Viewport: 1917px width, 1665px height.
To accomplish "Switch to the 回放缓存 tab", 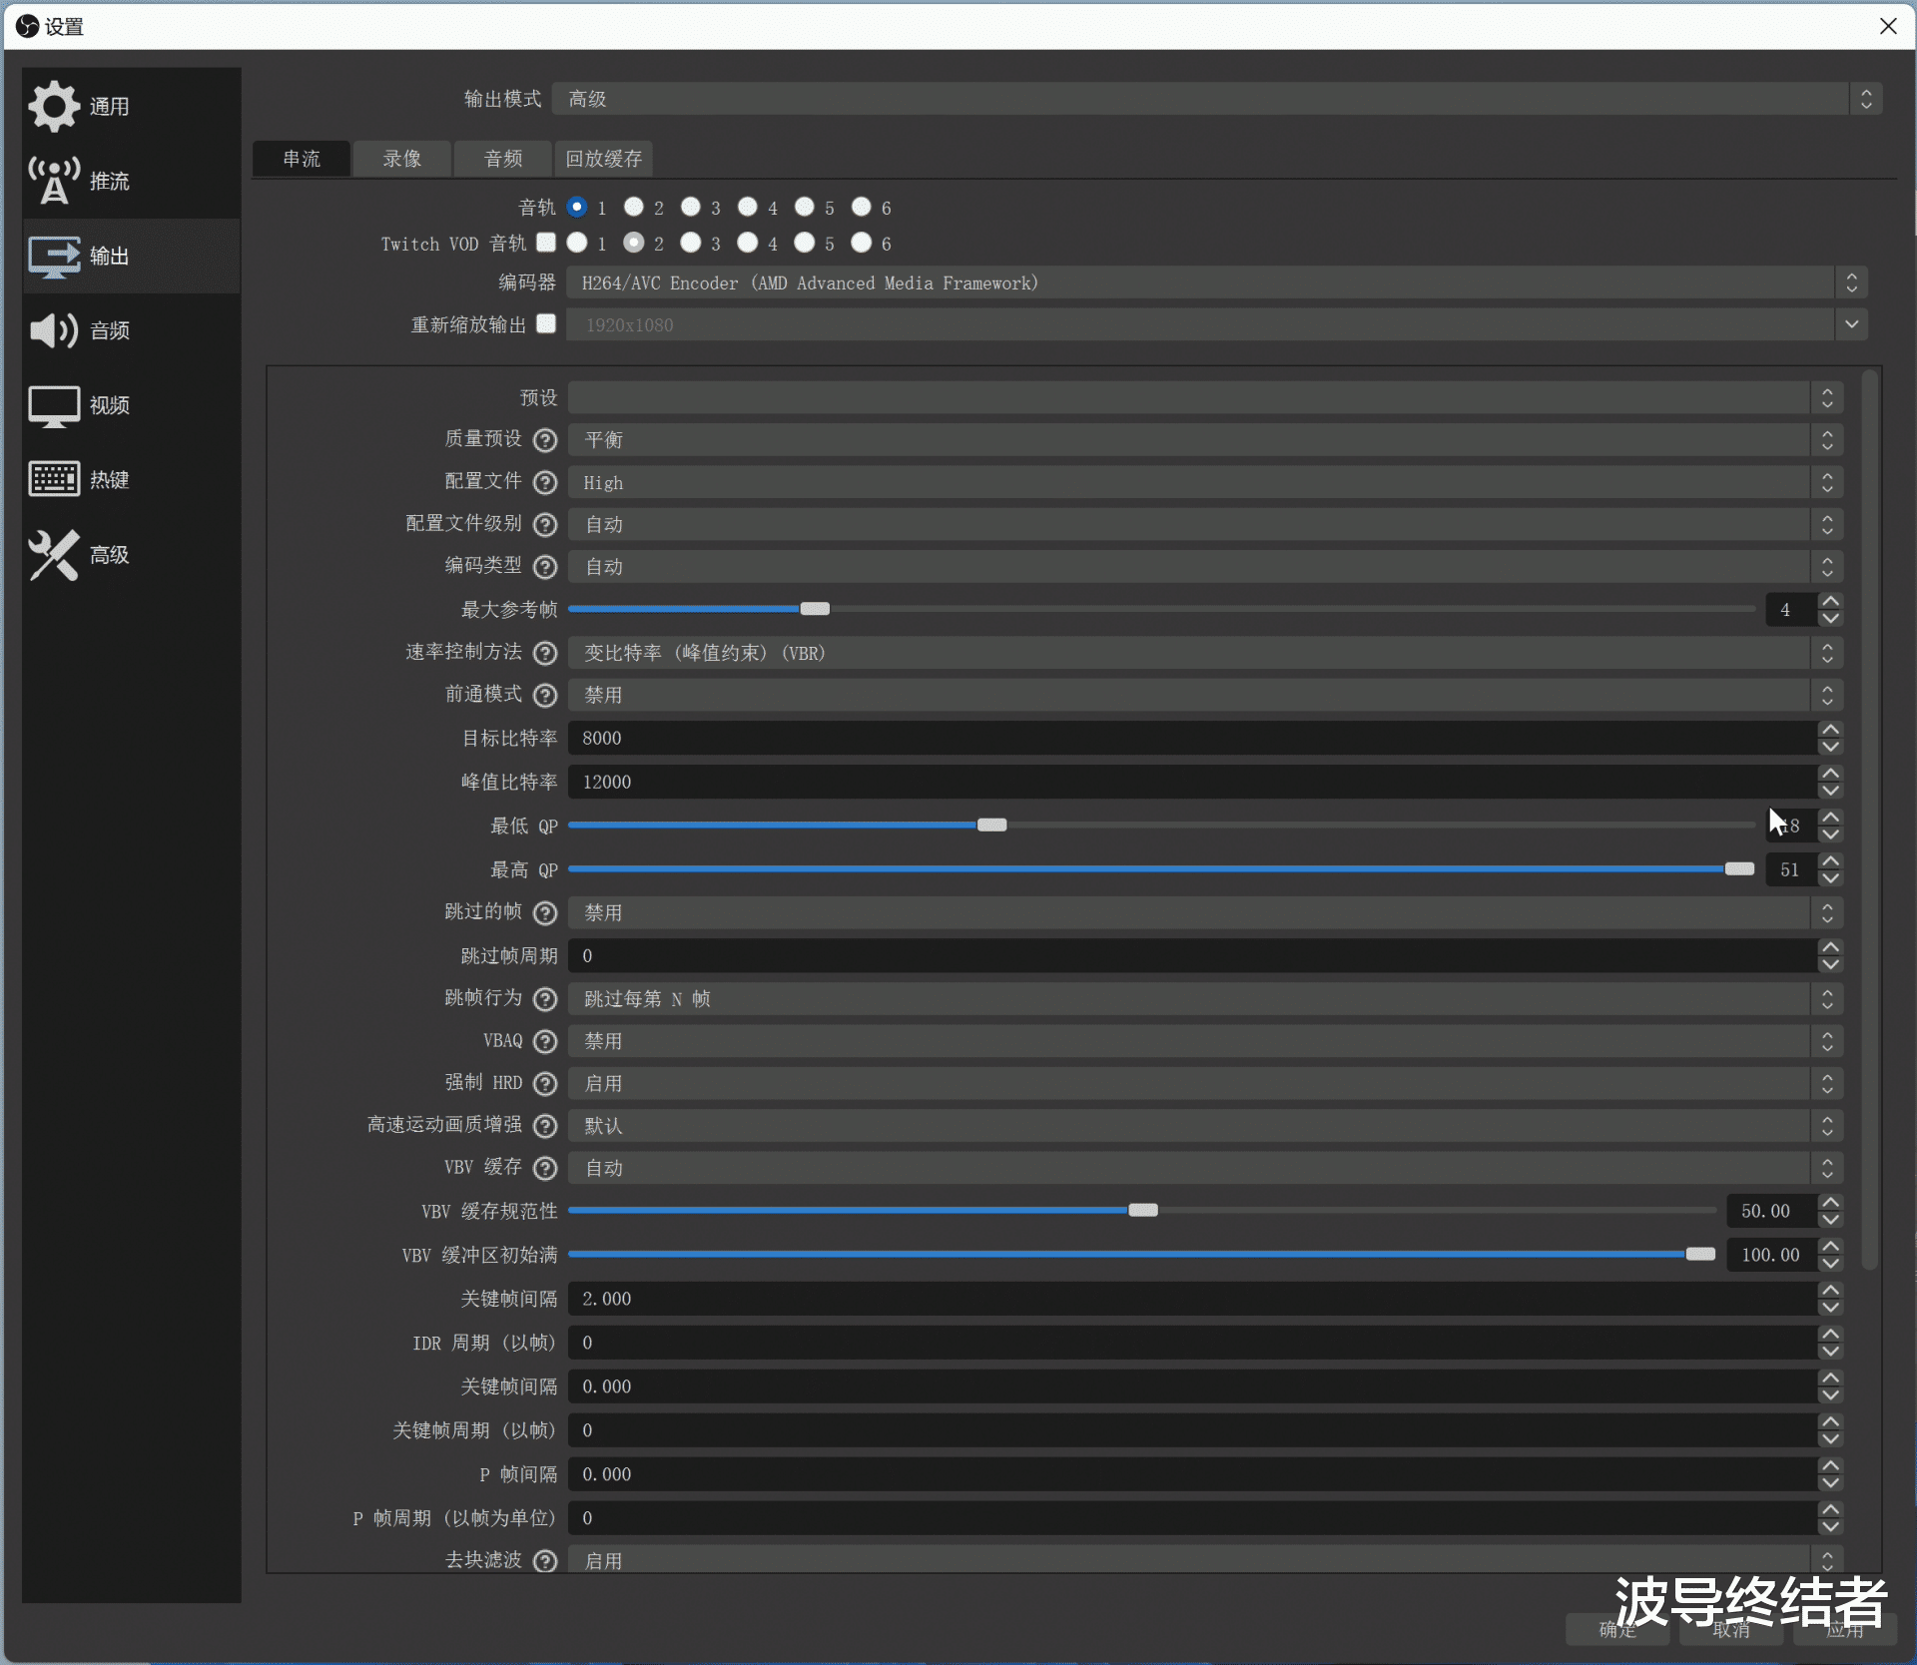I will [603, 159].
